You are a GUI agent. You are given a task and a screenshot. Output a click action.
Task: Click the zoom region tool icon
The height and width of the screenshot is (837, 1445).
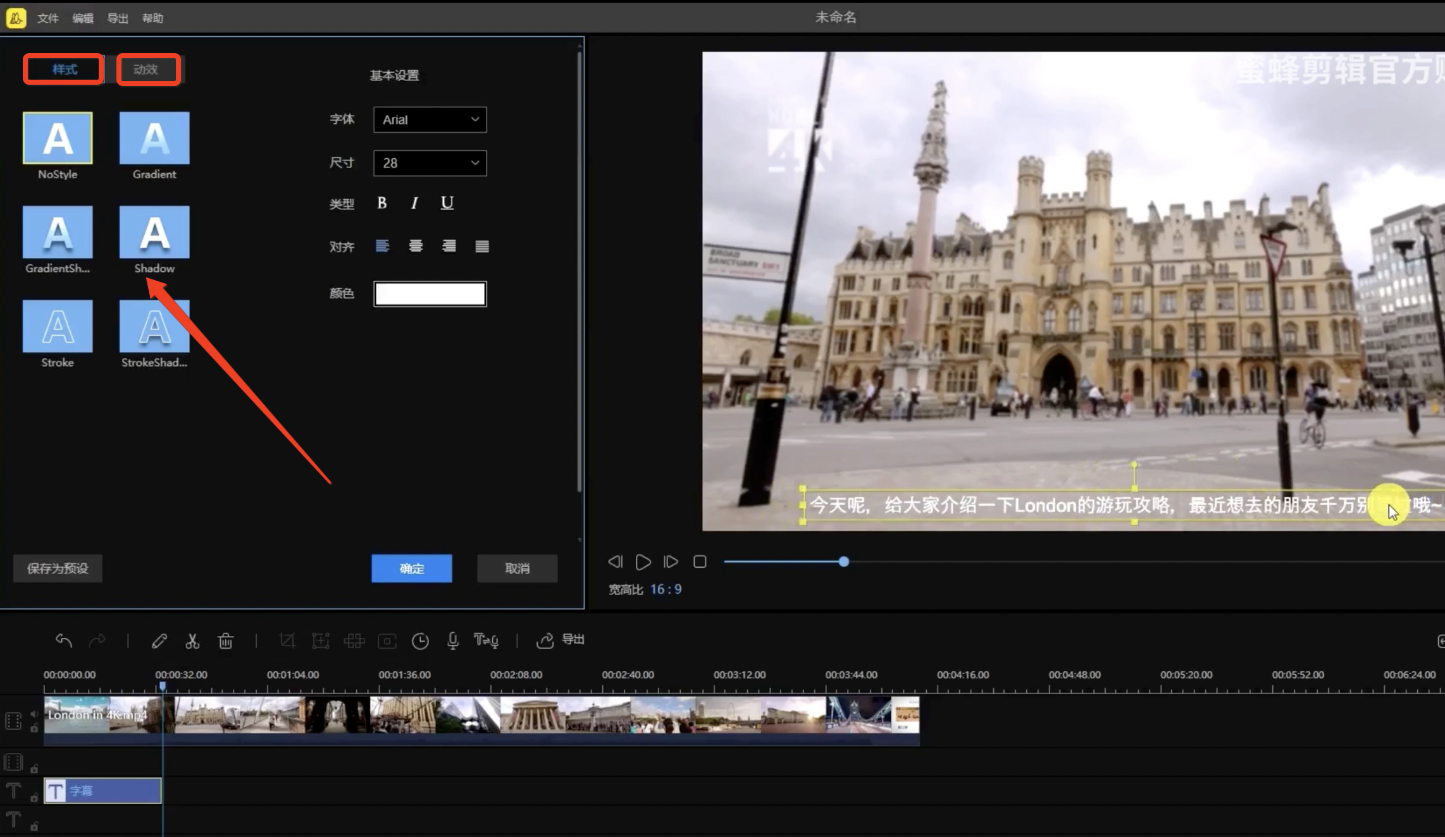pos(321,641)
